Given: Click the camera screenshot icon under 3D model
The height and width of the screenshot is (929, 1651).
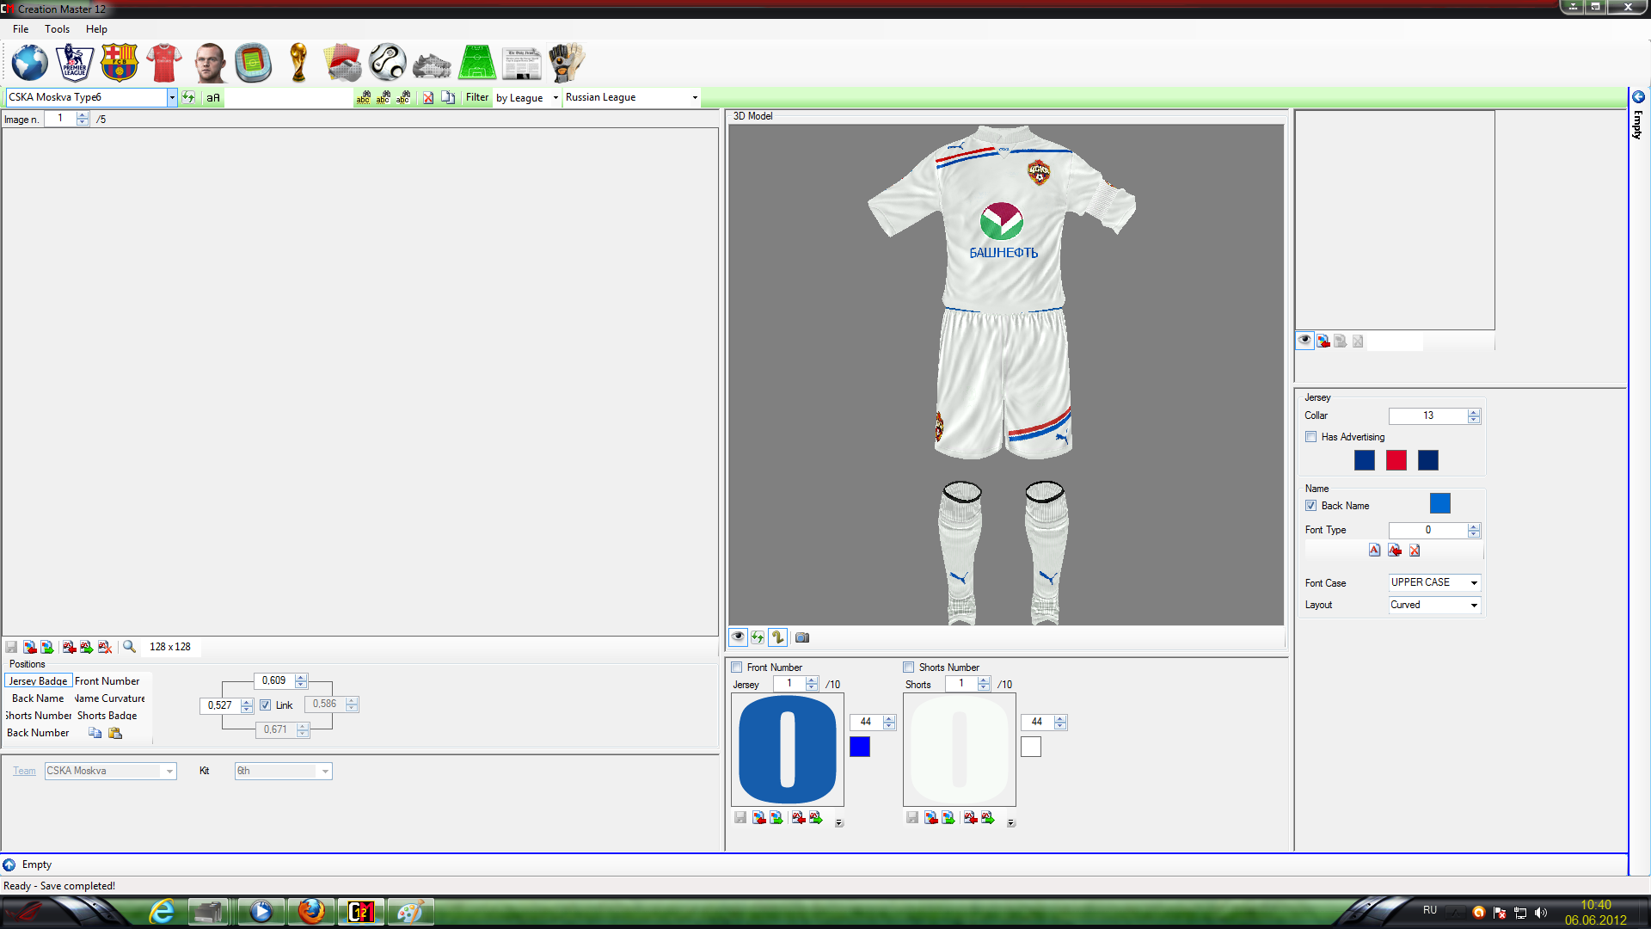Looking at the screenshot, I should 801,637.
